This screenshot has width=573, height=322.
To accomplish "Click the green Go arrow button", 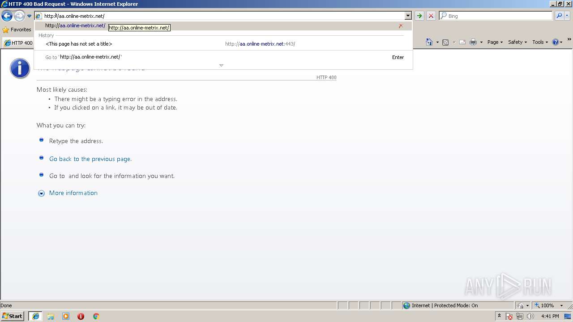I will 419,16.
